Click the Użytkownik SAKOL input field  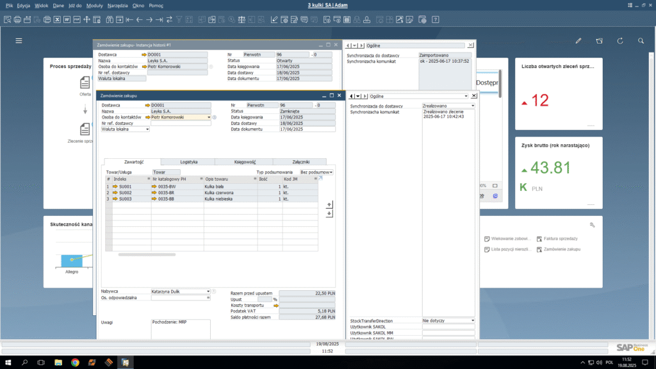[x=448, y=327]
